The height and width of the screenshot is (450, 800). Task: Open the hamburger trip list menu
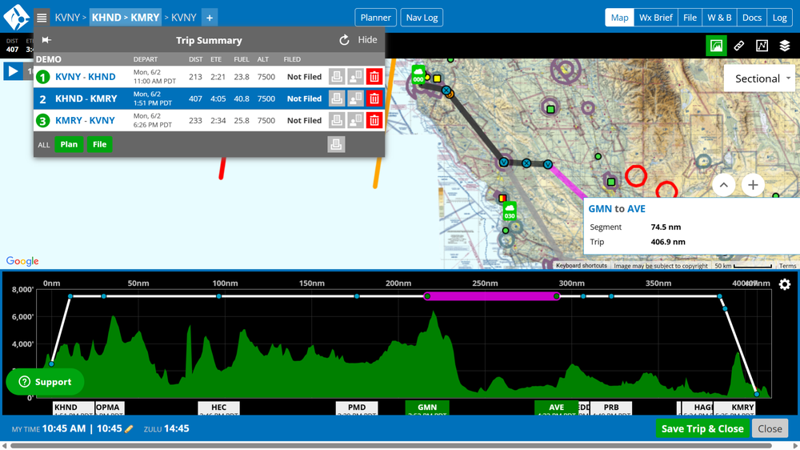[x=42, y=17]
